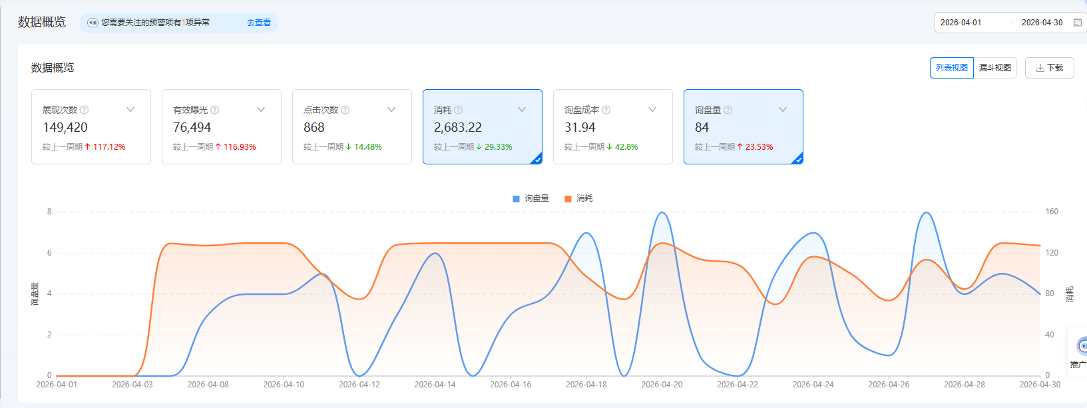
Task: Click the help icon next to 消耗
Action: 459,110
